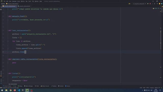Collapse the imprimir_tabla_restaurantes function fold marker
Viewport: 163px width, 92px height.
(x=8, y=59)
